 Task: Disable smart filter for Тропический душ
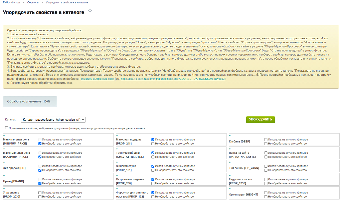pyautogui.click(x=153, y=153)
